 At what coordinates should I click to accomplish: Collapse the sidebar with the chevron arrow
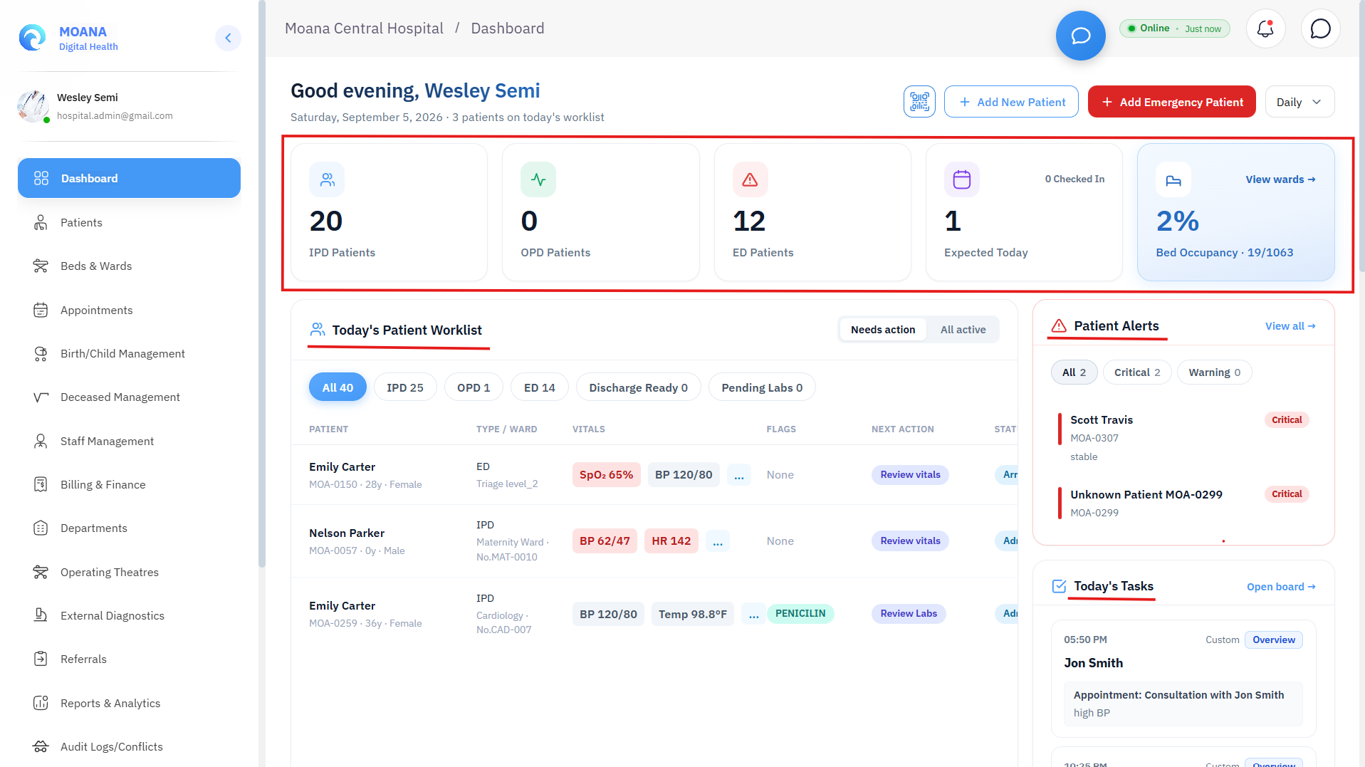tap(228, 38)
